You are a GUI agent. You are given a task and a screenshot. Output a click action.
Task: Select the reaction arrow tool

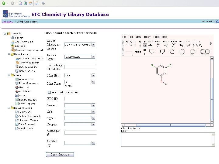(151, 45)
